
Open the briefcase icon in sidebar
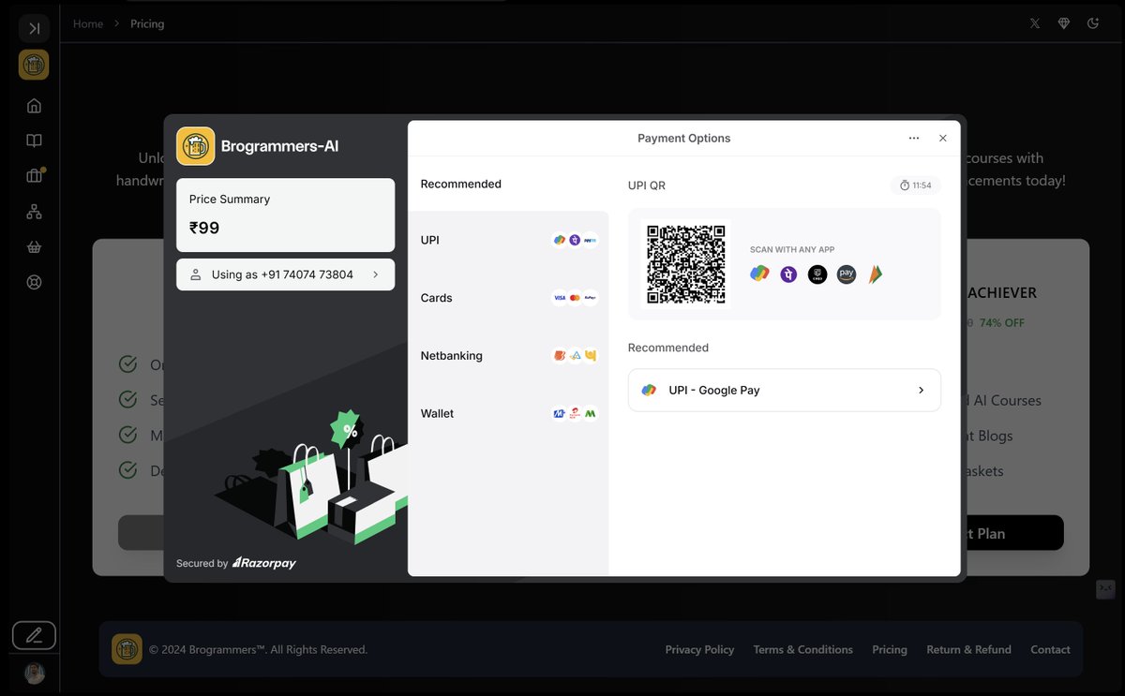[x=34, y=176]
